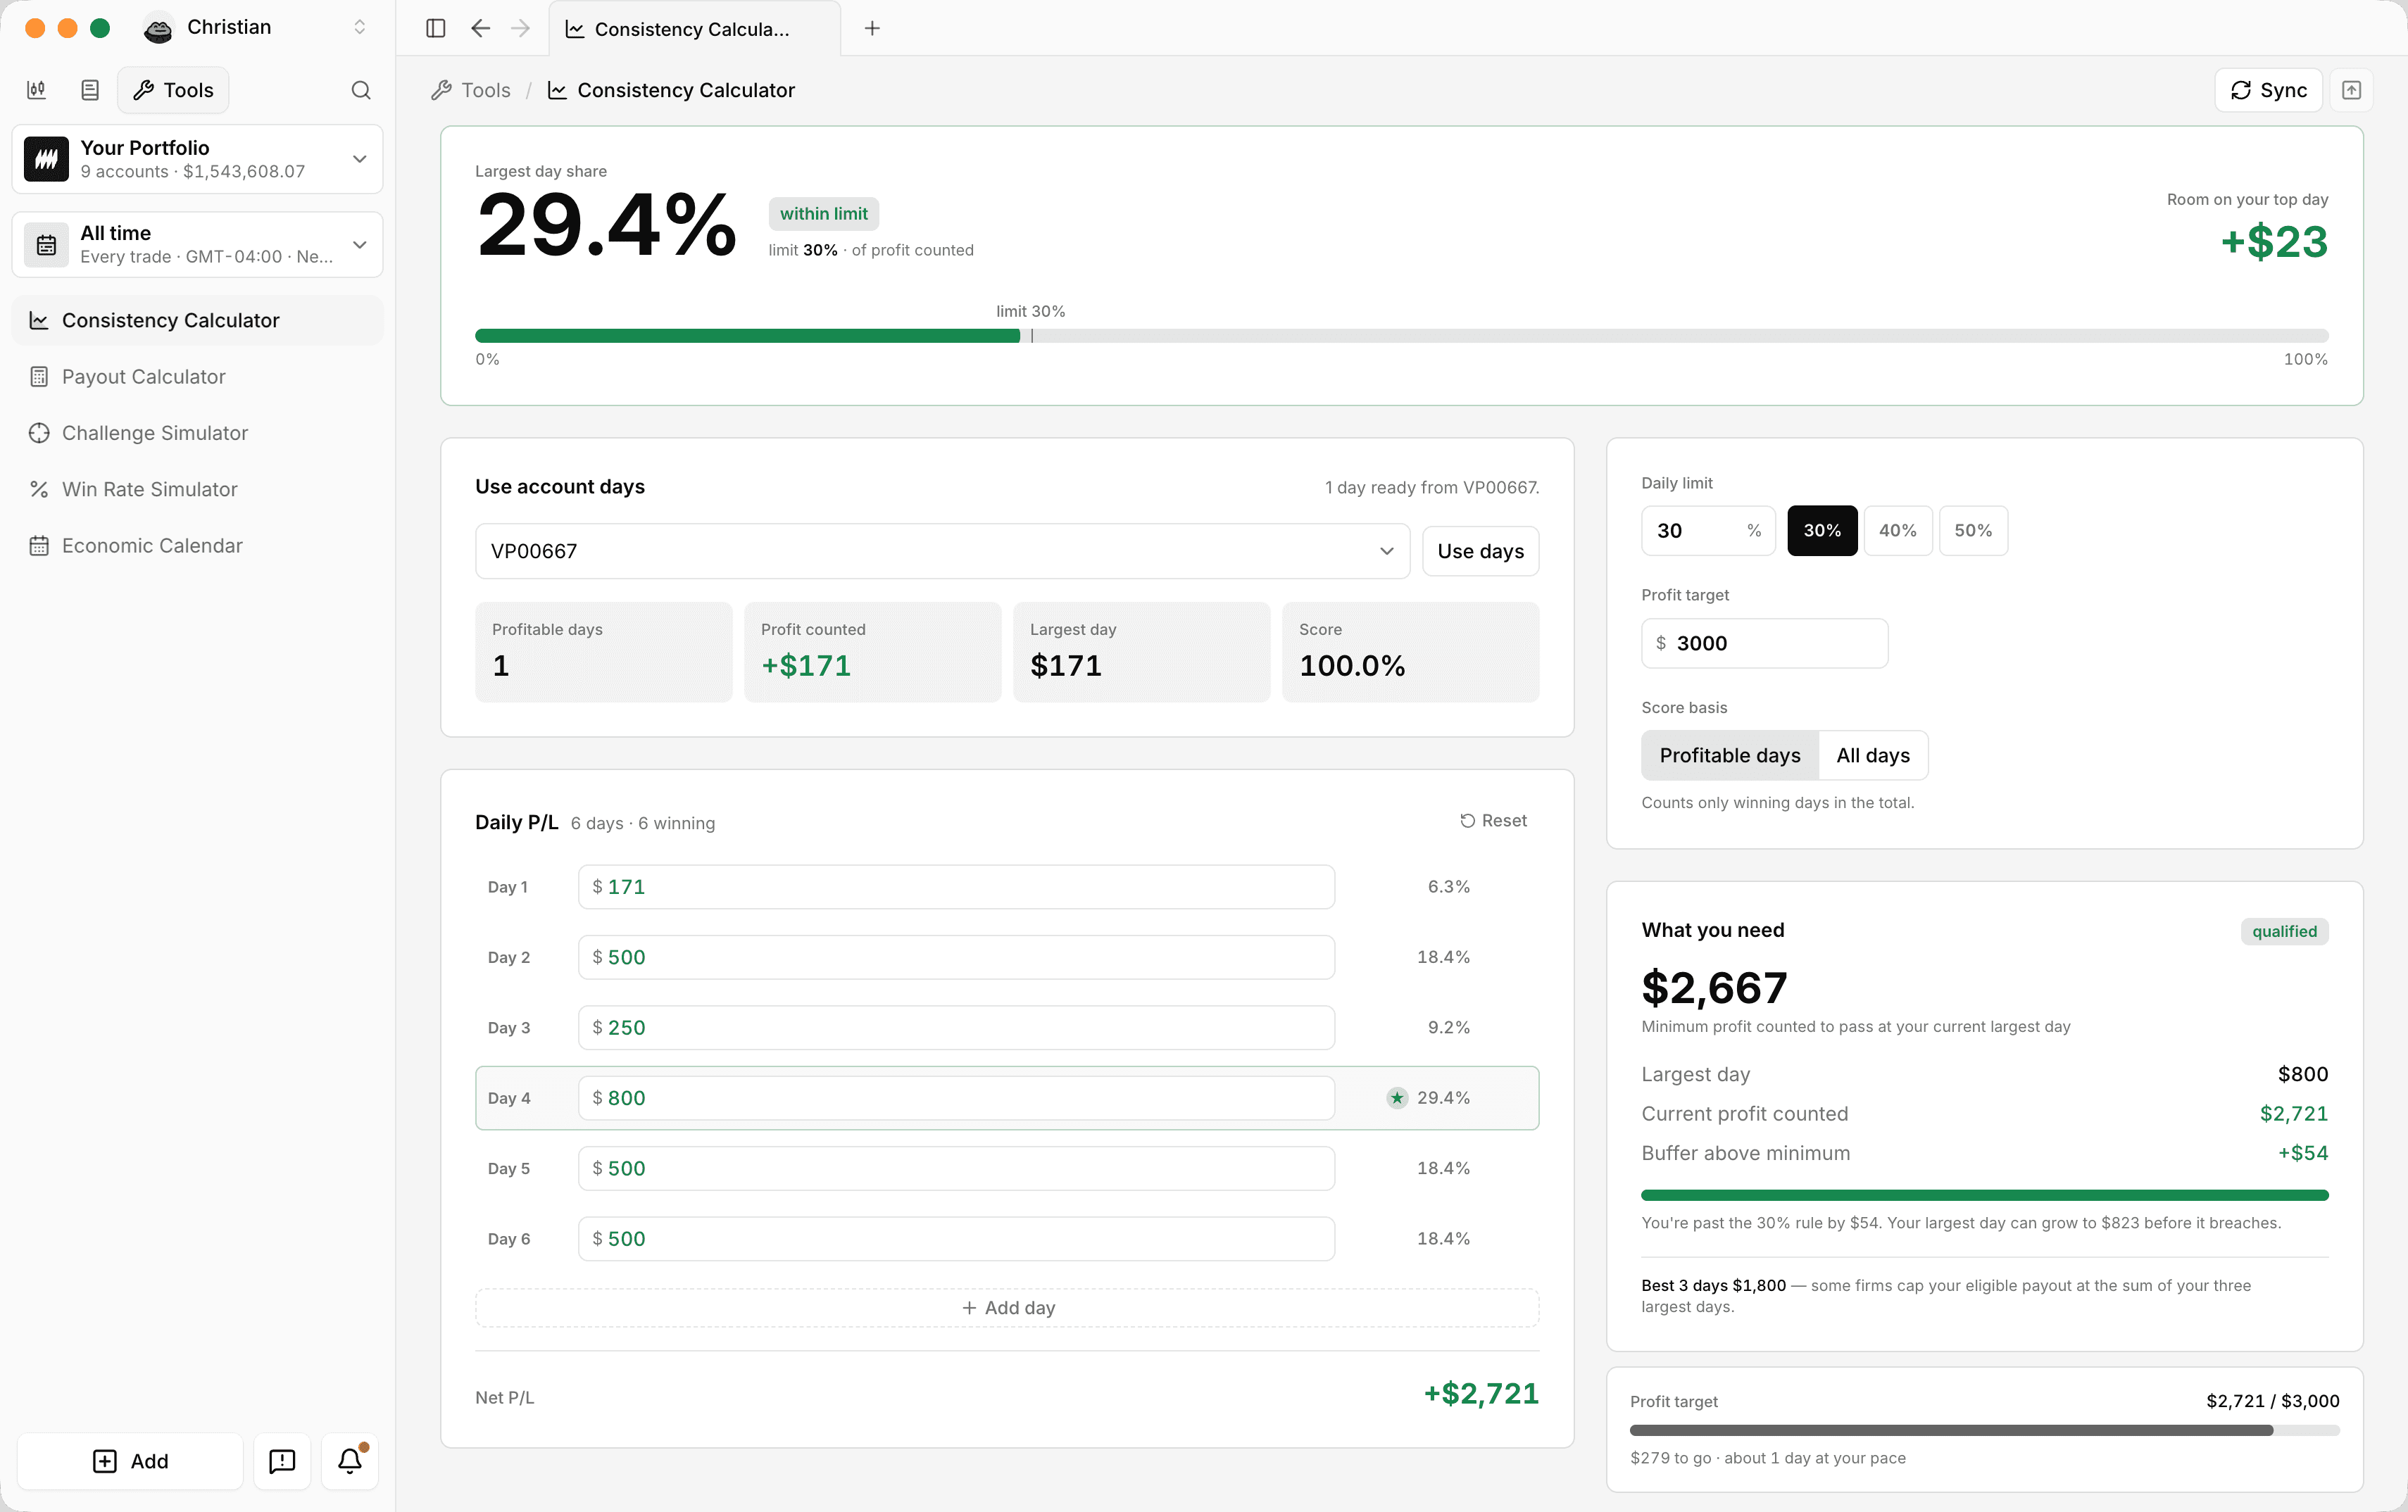This screenshot has width=2408, height=1512.
Task: Click the '$2,667' minimum profit value
Action: click(x=1714, y=988)
